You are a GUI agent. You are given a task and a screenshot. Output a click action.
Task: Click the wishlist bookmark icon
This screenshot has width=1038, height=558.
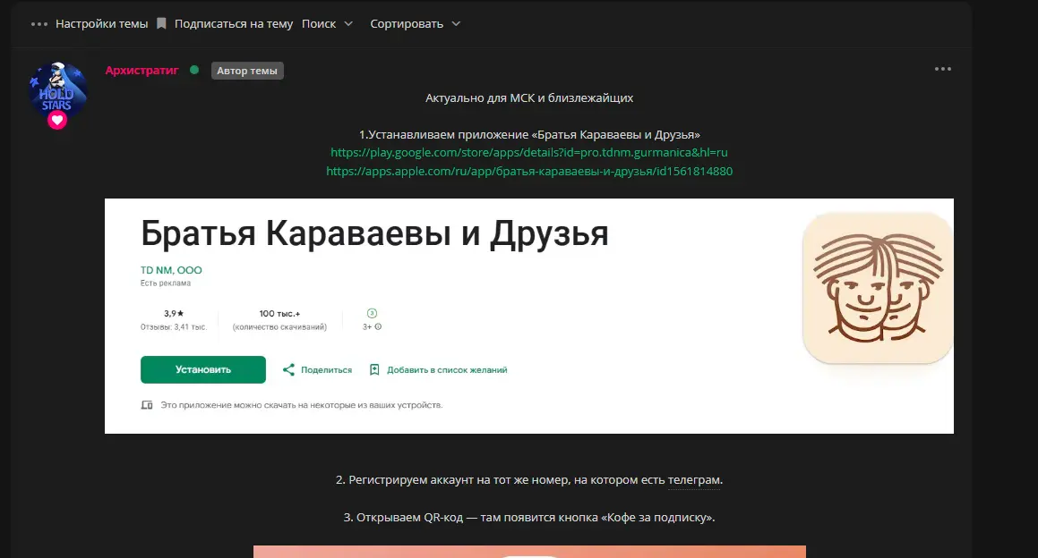click(x=374, y=369)
